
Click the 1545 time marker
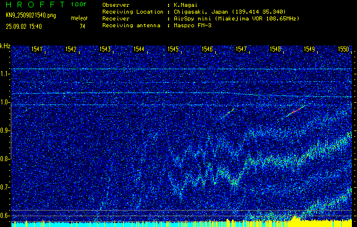coord(173,49)
